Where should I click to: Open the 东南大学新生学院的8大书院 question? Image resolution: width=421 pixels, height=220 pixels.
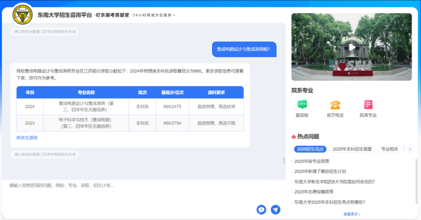click(334, 181)
